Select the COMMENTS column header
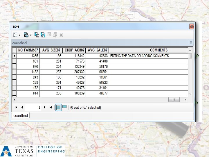Screen dimensions: 209x157 pyautogui.click(x=149, y=50)
